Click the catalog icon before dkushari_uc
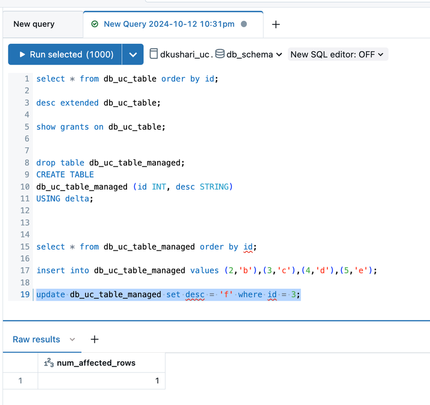The width and height of the screenshot is (430, 405). click(153, 54)
